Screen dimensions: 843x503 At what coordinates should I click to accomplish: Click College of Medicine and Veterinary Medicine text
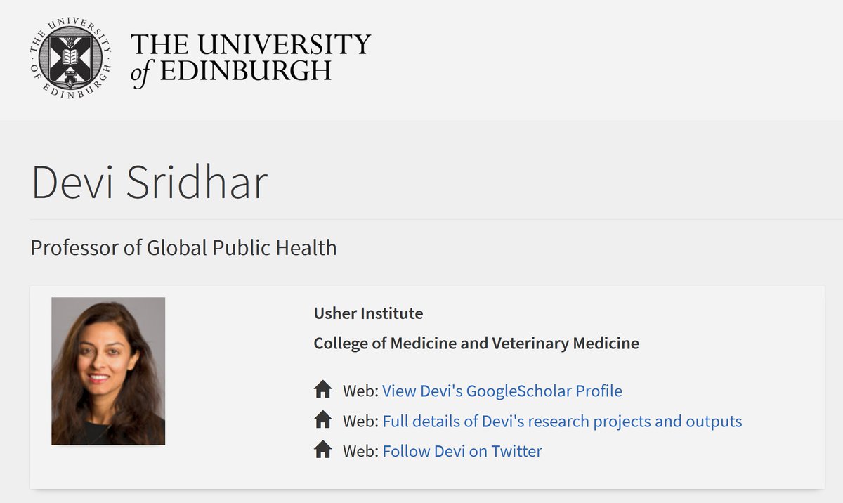pyautogui.click(x=476, y=344)
